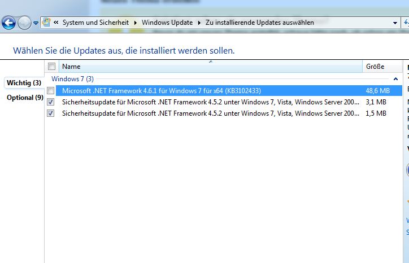Image resolution: width=409 pixels, height=263 pixels.
Task: Open arrow after Windows Update breadcrumb
Action: pyautogui.click(x=199, y=23)
